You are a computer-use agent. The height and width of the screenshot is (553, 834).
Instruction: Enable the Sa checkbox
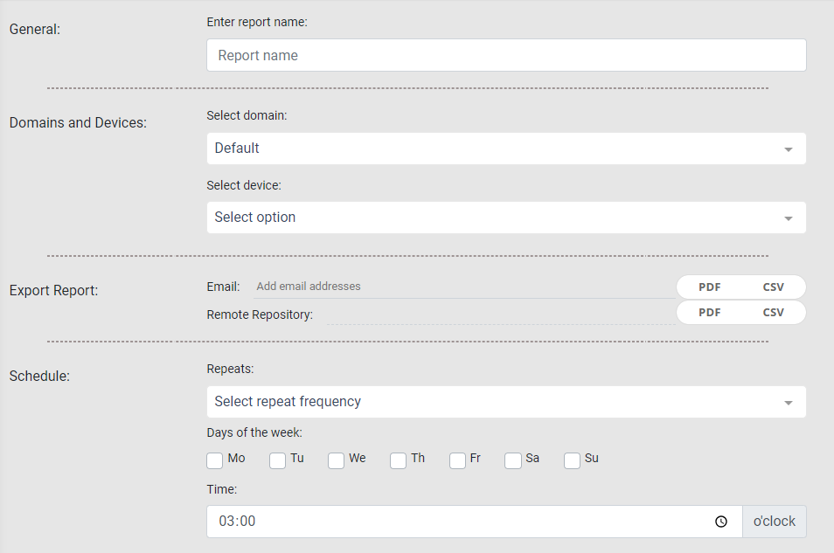click(512, 460)
